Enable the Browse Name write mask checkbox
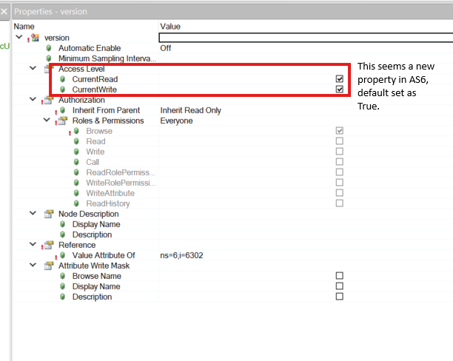The image size is (453, 361). (340, 276)
